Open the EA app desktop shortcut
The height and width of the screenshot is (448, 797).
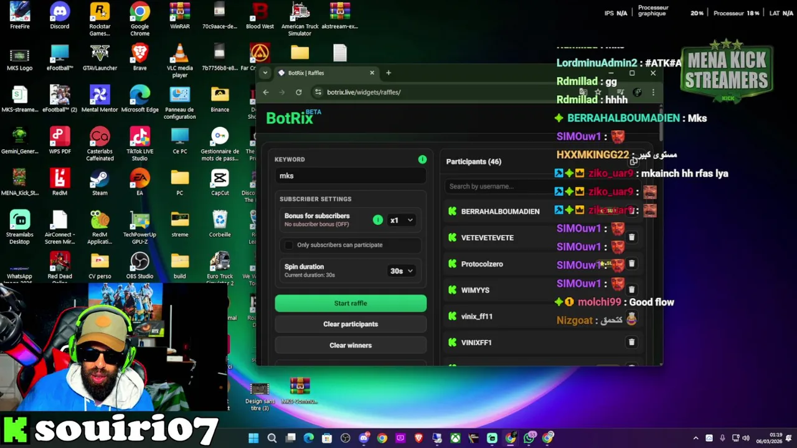point(139,183)
